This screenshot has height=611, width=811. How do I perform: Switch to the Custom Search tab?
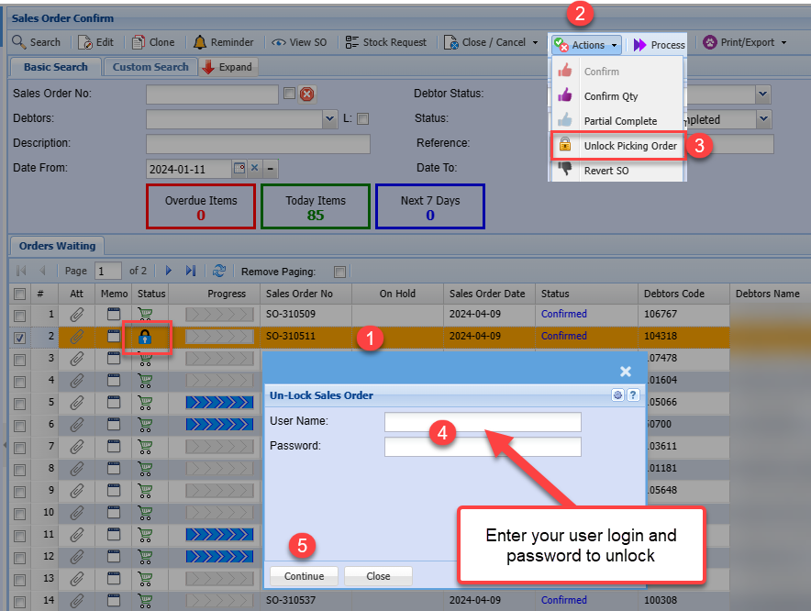150,67
